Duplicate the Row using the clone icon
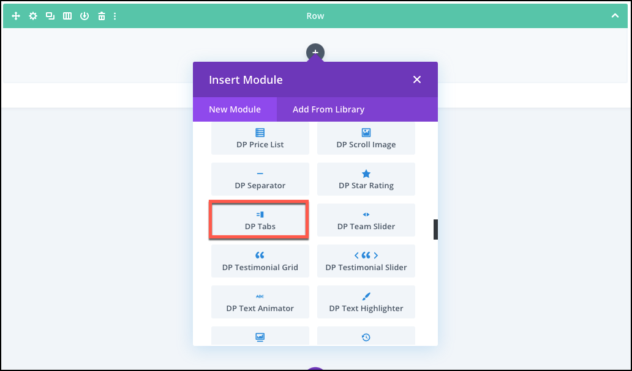Screen dimensions: 632x371 click(50, 16)
